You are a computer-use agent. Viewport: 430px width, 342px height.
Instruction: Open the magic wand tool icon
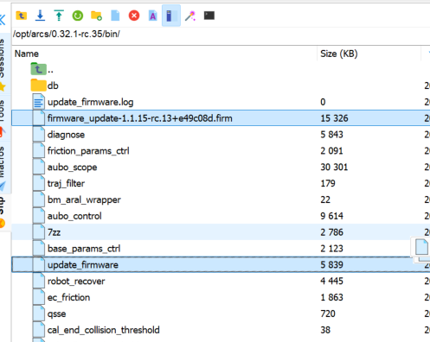pyautogui.click(x=190, y=16)
